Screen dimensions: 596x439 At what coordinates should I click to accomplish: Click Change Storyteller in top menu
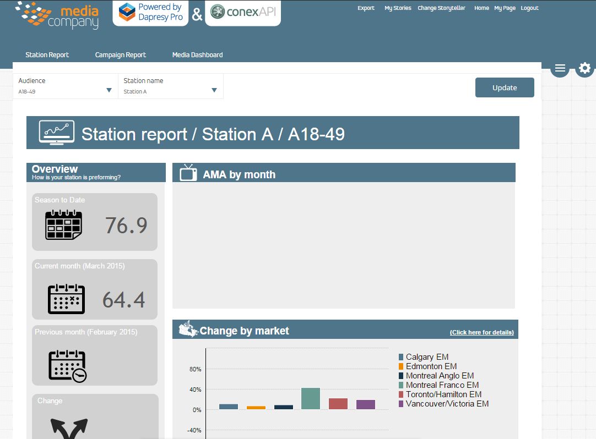pos(441,8)
